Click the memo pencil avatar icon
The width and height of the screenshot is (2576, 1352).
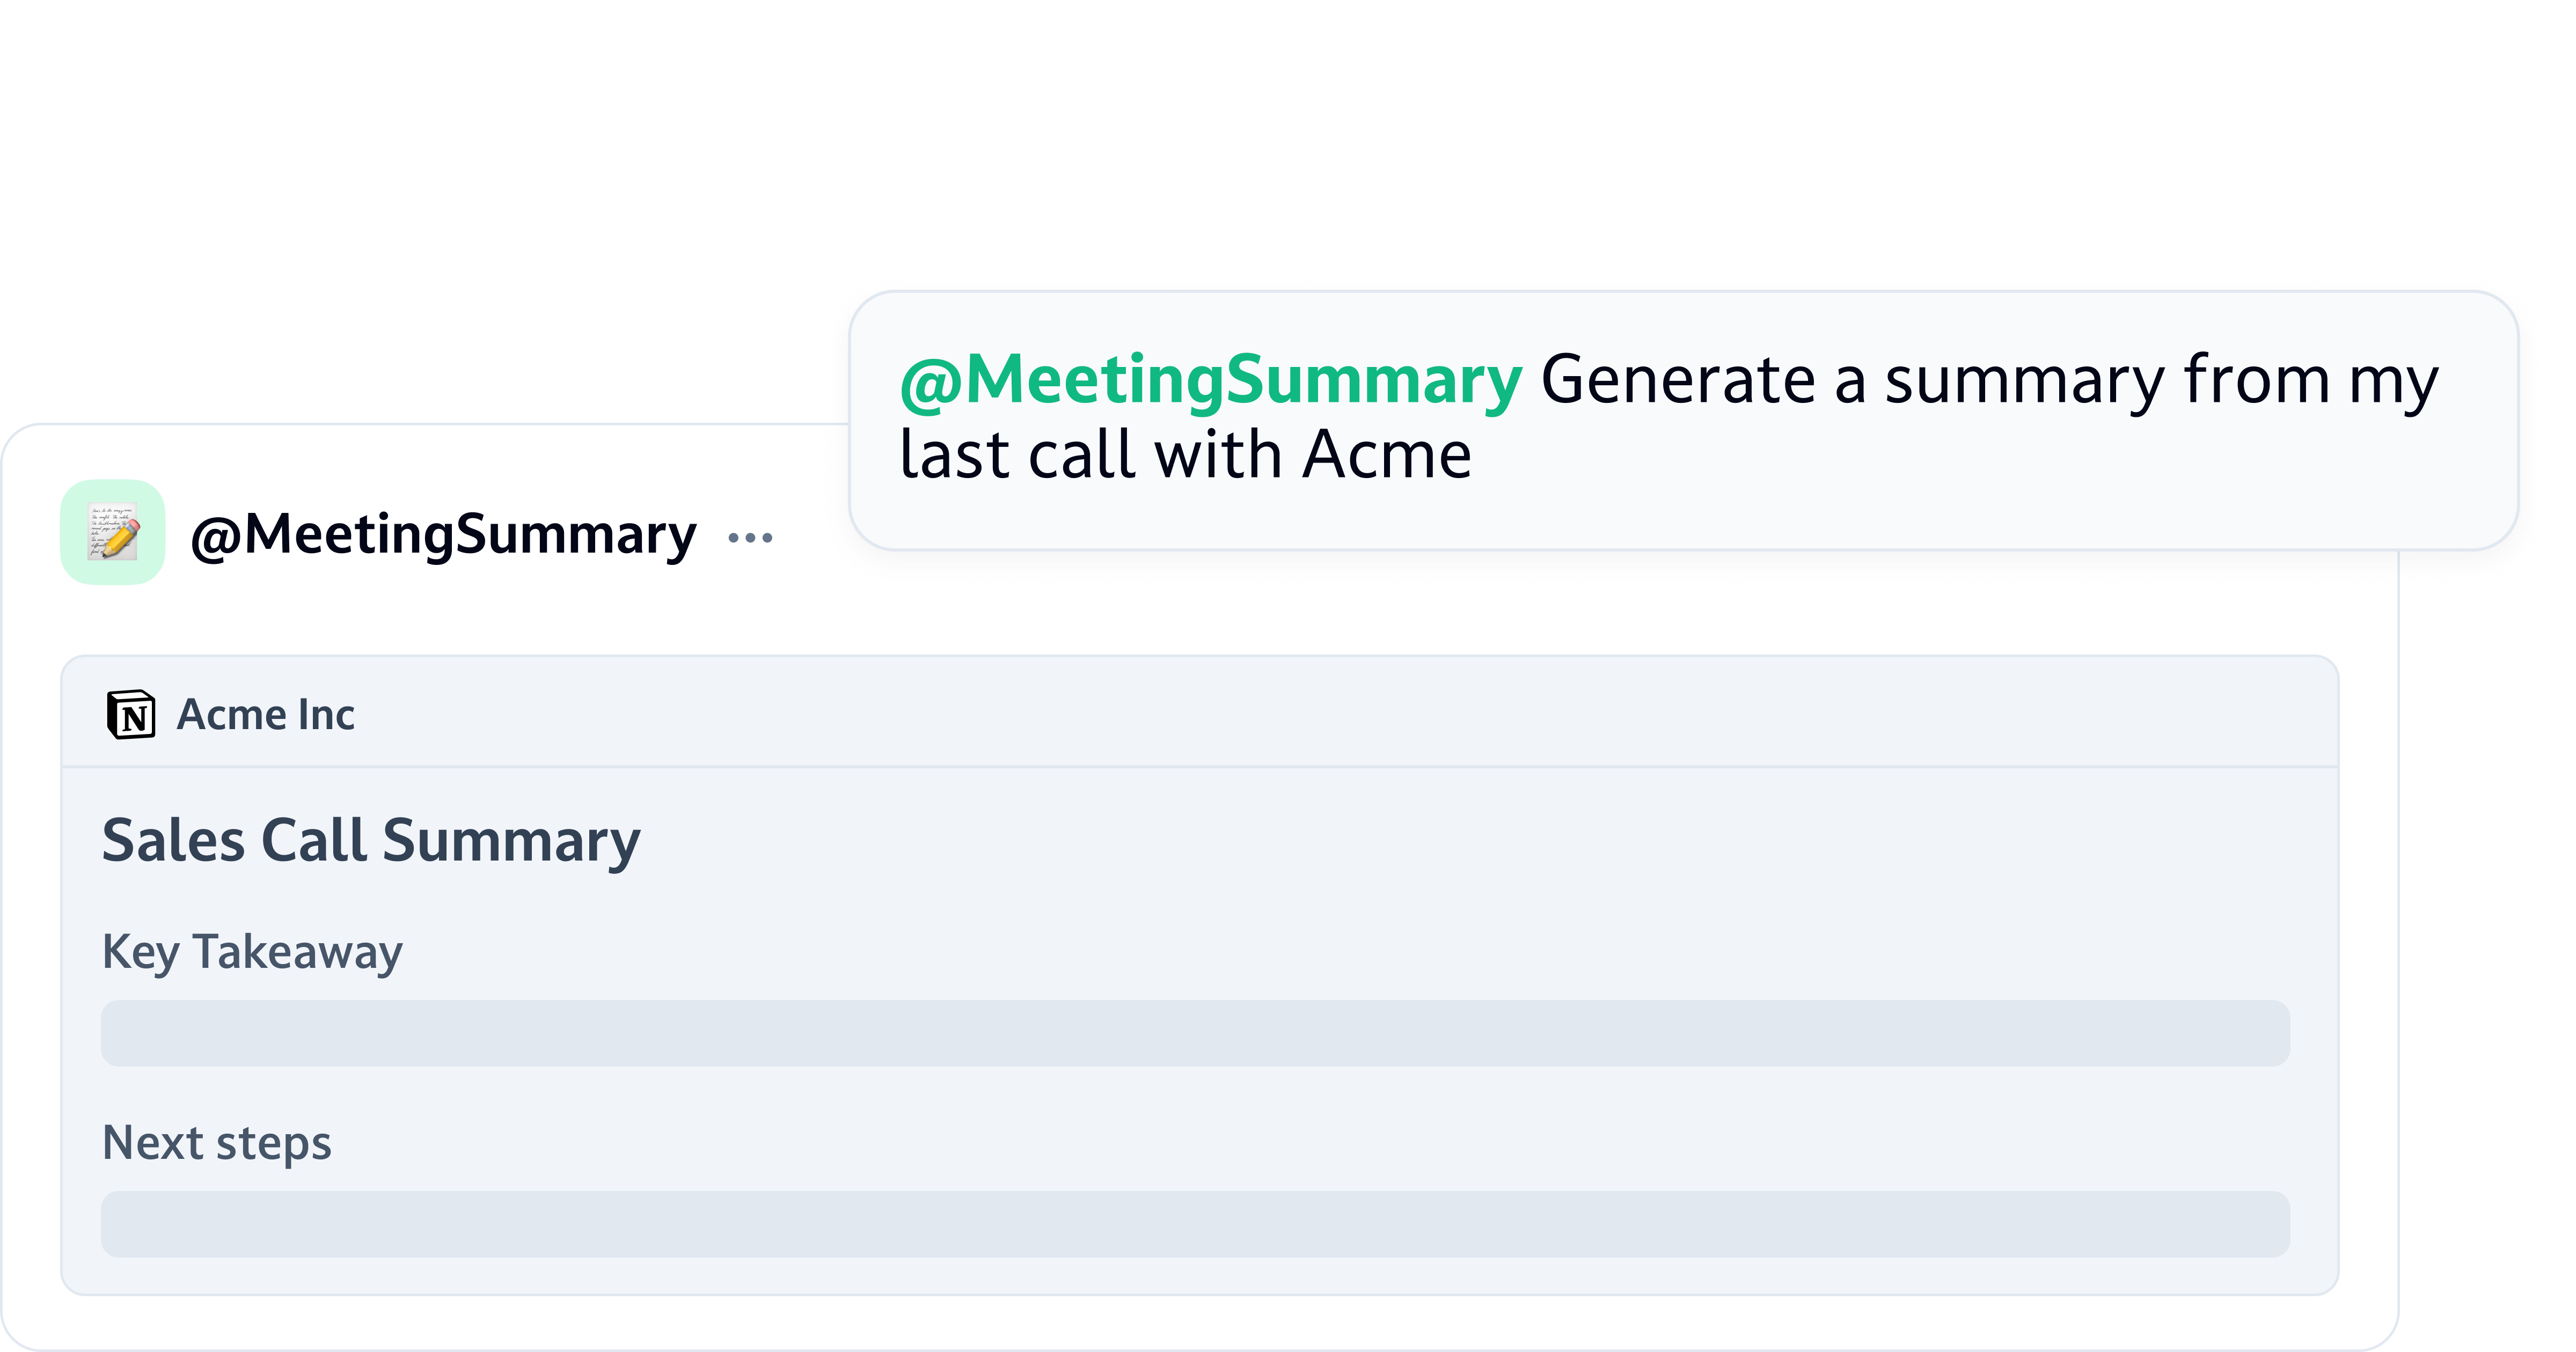113,532
